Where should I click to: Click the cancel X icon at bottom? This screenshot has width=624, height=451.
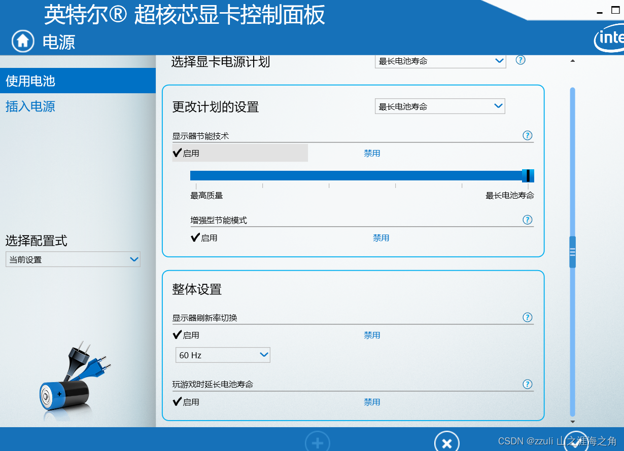click(x=447, y=443)
